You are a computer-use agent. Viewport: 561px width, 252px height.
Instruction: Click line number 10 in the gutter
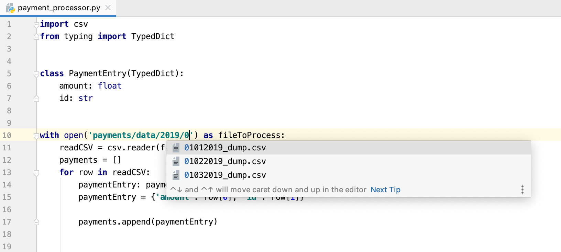(7, 135)
